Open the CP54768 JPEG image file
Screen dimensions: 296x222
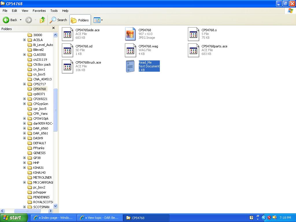tap(130, 34)
